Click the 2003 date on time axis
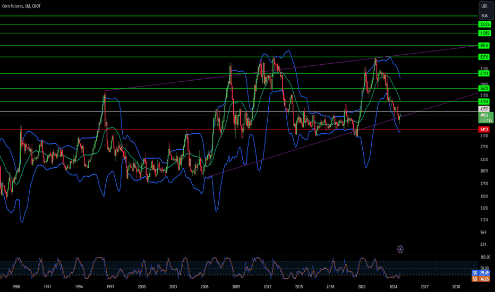The height and width of the screenshot is (292, 495). [173, 287]
